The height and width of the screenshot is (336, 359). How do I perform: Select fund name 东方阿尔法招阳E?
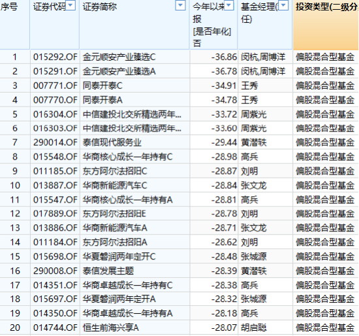114,214
